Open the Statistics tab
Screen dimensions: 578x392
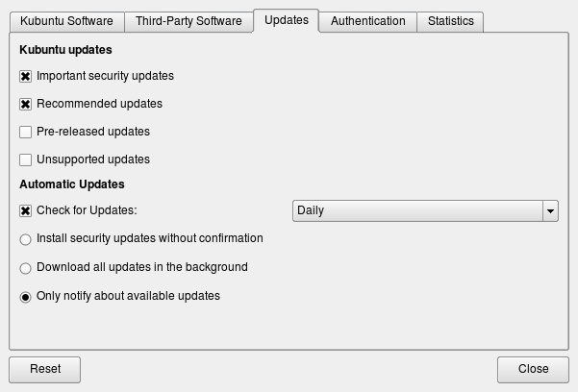click(450, 21)
